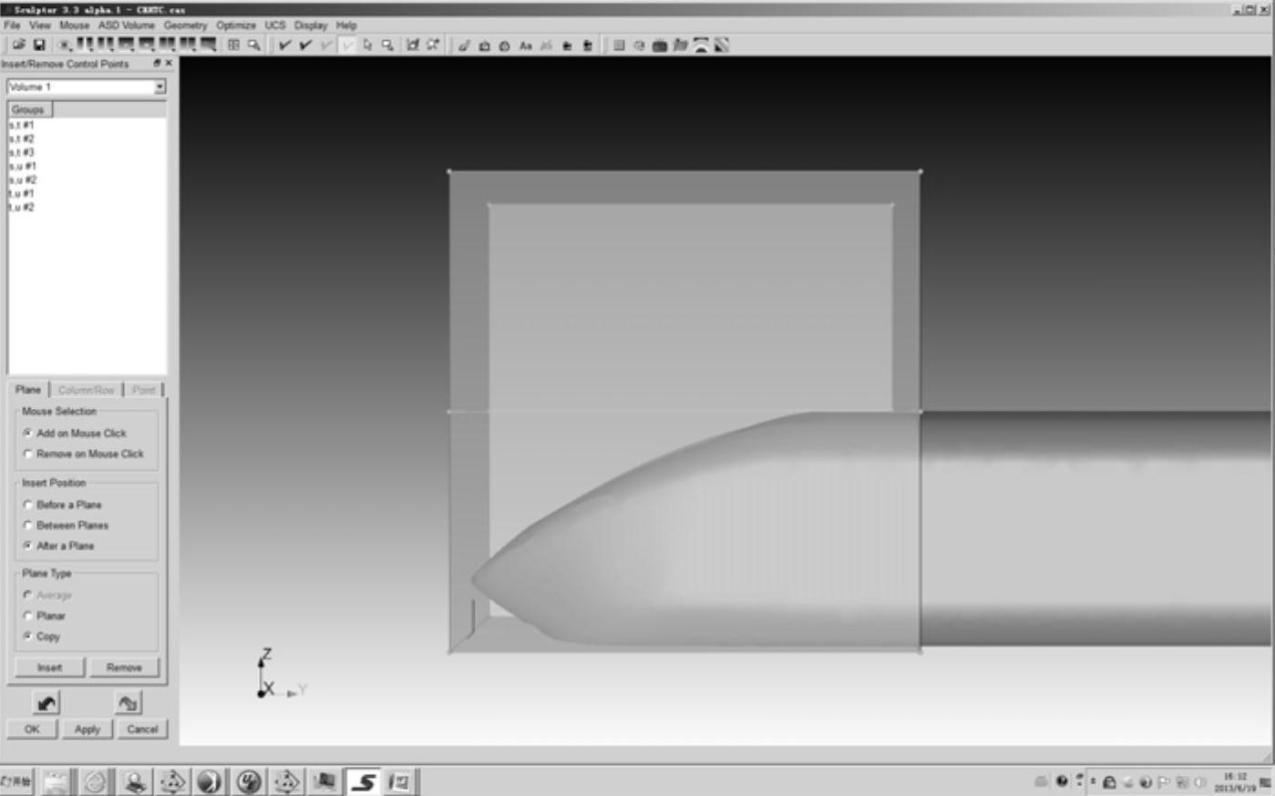Close the Insert/Remove Control Points panel
Screen dimensions: 1275x796
(x=169, y=64)
